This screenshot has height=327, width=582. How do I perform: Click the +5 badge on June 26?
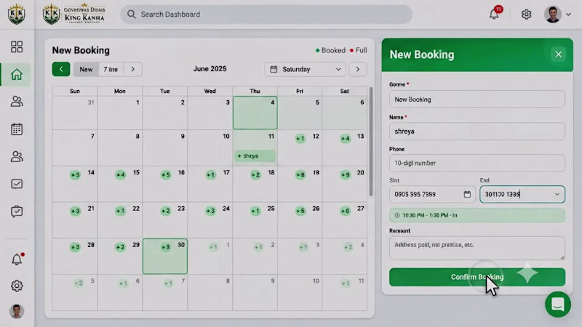300,211
